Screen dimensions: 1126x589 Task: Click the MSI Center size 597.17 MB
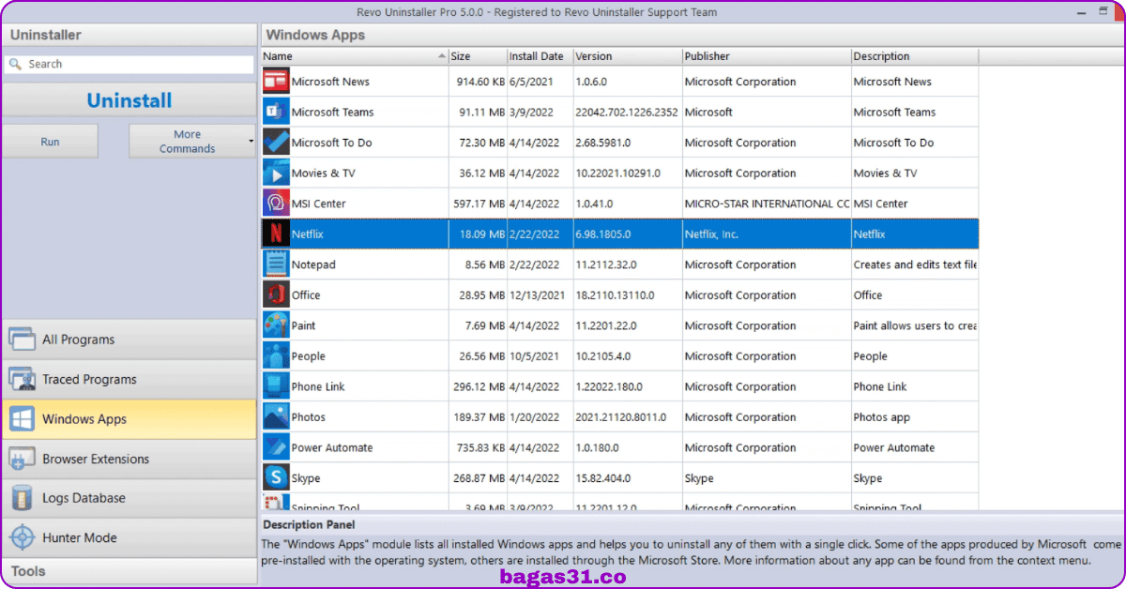(479, 204)
